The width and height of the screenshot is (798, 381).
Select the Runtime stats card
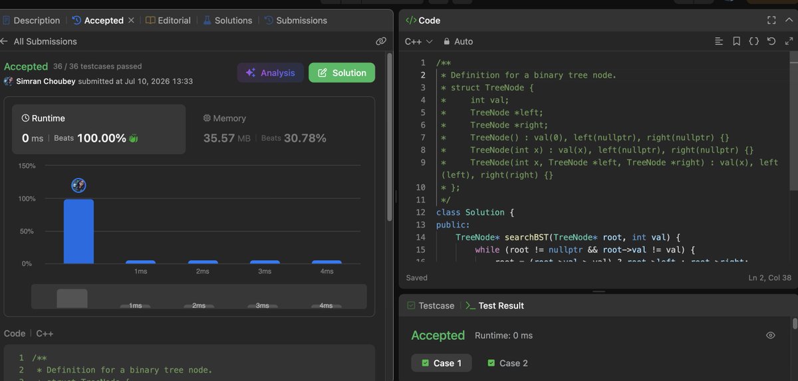98,128
